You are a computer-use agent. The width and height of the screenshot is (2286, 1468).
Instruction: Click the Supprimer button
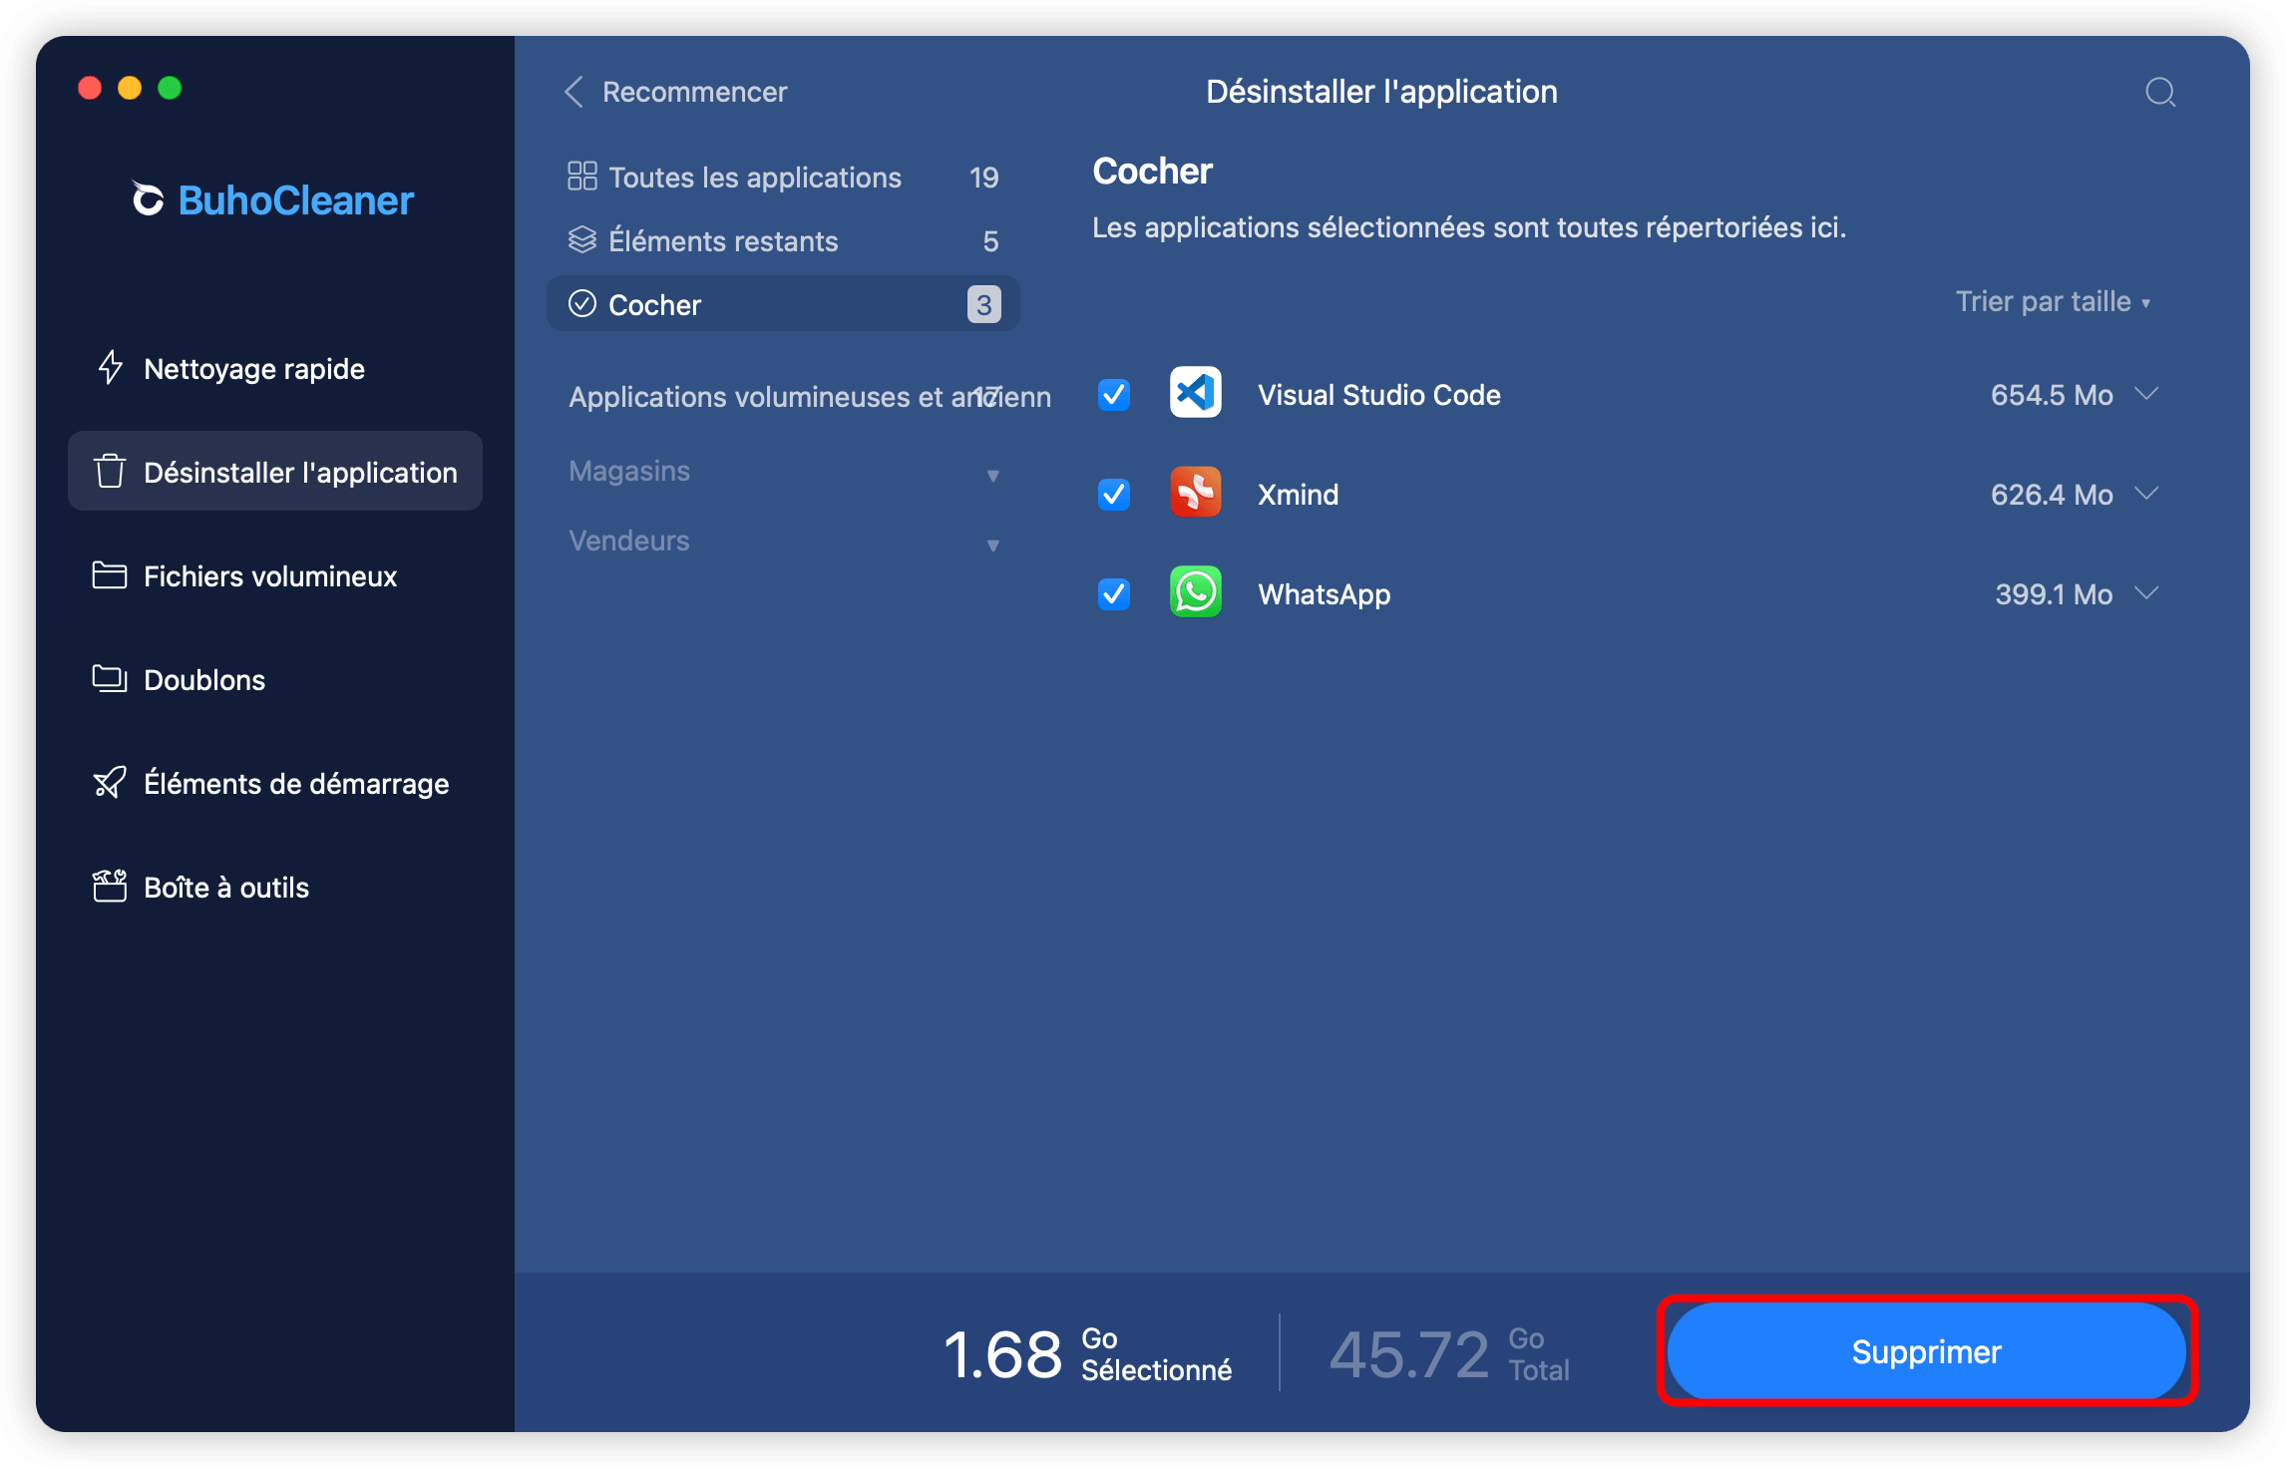1927,1351
